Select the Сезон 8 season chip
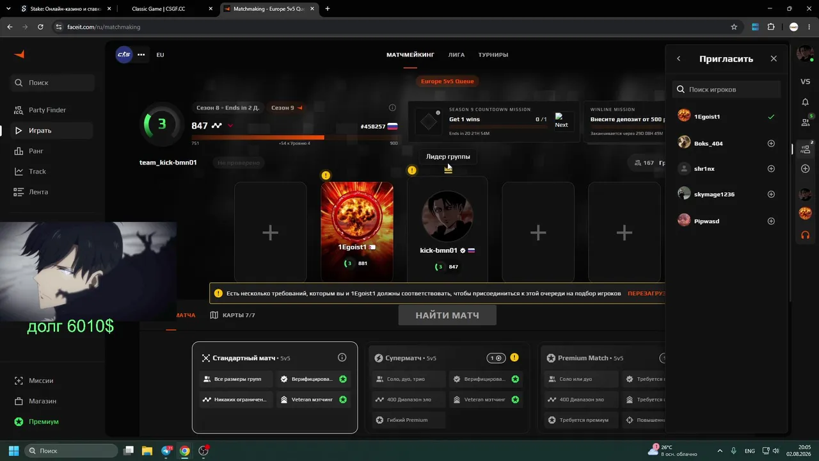The height and width of the screenshot is (461, 819). point(228,108)
